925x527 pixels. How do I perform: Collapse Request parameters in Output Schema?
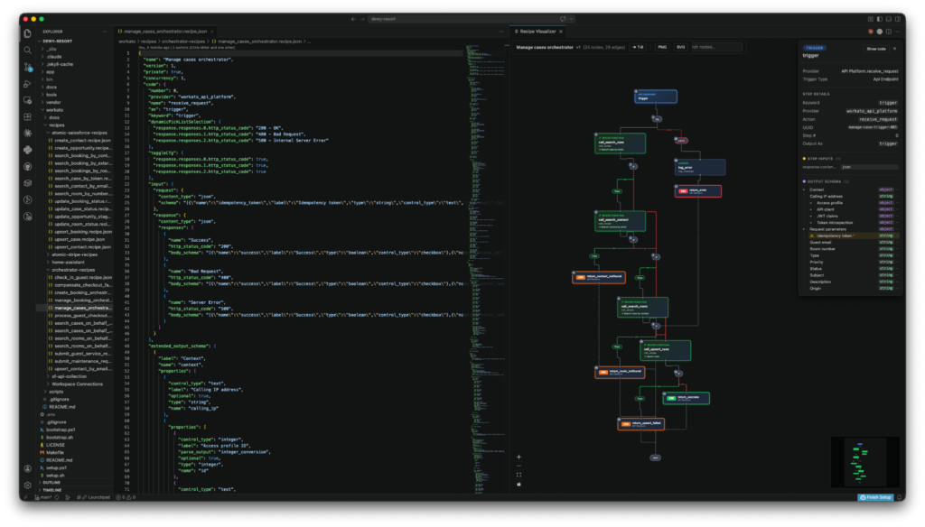[804, 229]
